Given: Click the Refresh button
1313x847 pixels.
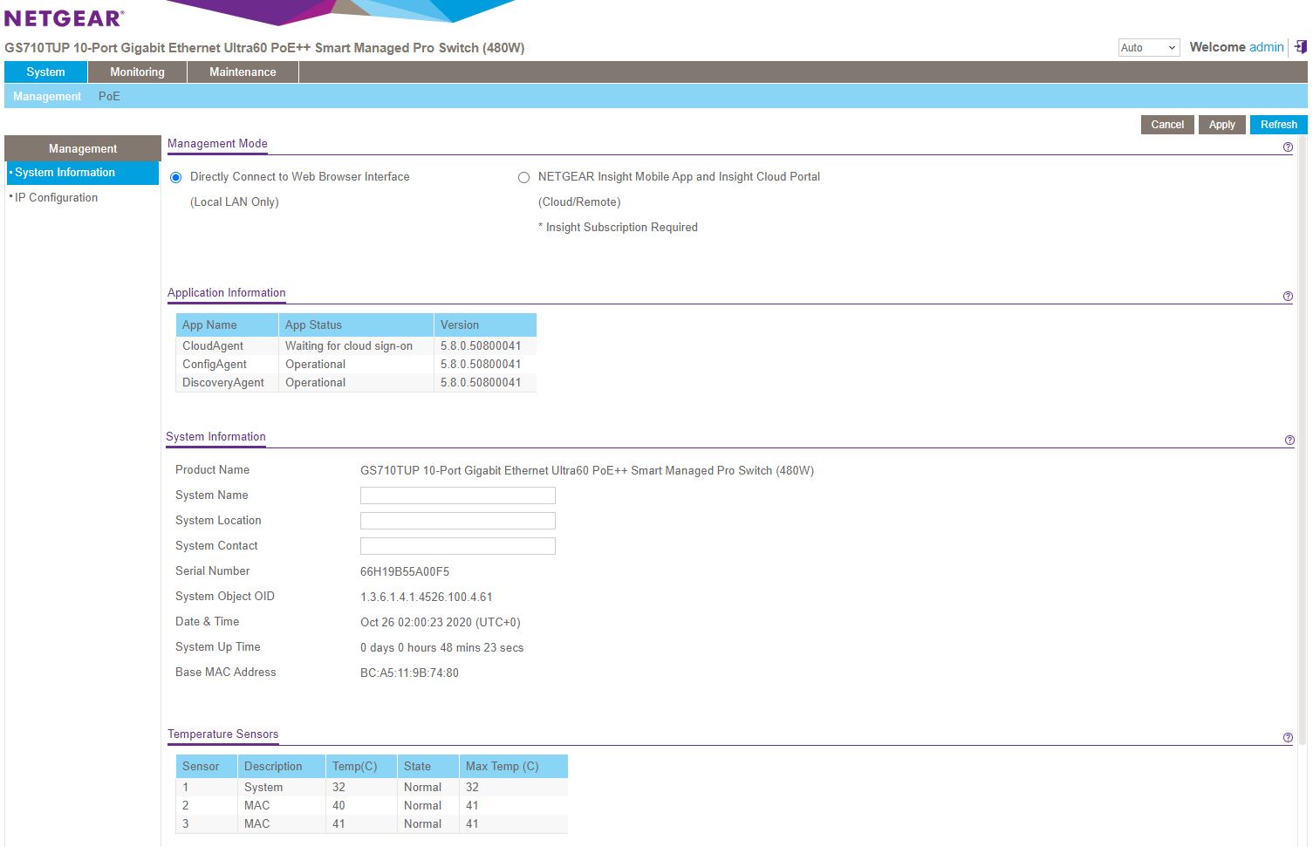Looking at the screenshot, I should coord(1278,125).
